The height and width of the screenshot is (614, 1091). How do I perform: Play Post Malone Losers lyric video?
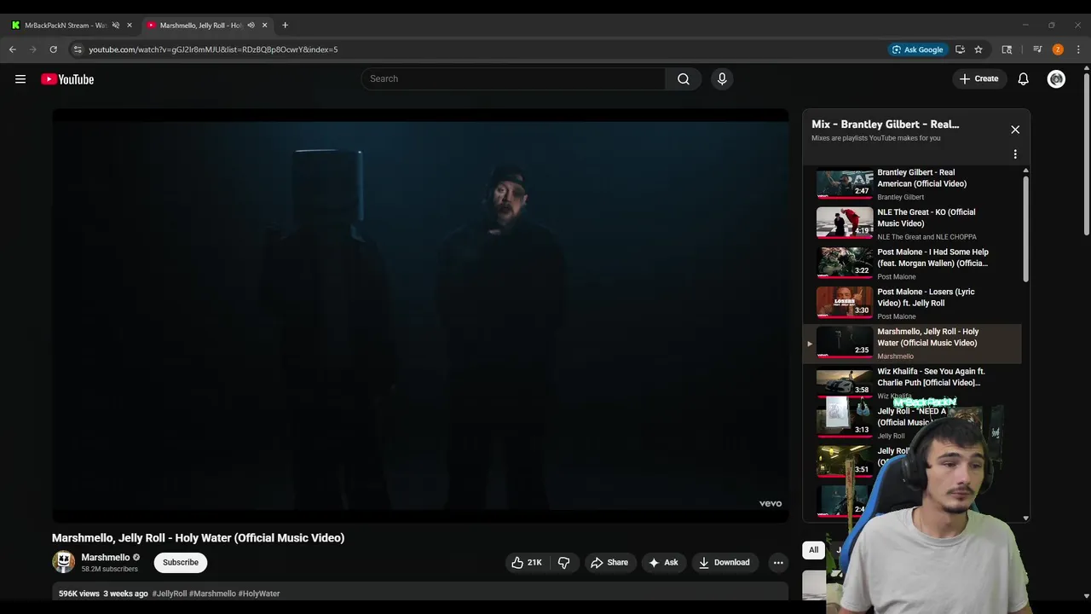pos(912,303)
